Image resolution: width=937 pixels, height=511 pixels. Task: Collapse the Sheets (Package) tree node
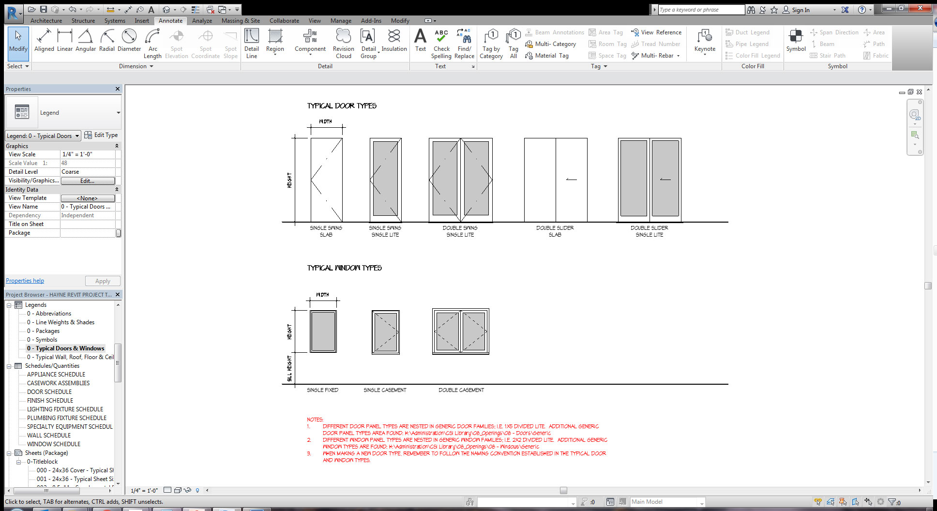(x=9, y=453)
